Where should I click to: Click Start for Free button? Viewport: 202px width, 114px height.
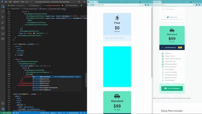(x=172, y=17)
